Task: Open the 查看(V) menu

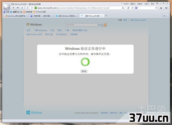Action: point(133,4)
